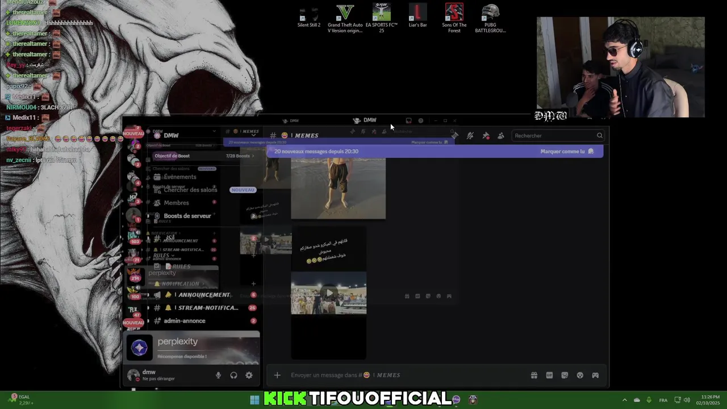Open Silent Still 2 desktop shortcut

coord(309,17)
